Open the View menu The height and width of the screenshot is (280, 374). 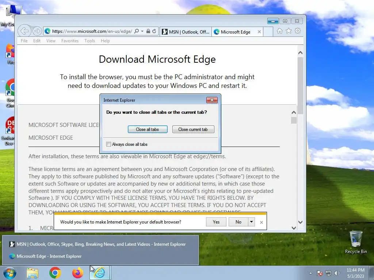click(51, 41)
